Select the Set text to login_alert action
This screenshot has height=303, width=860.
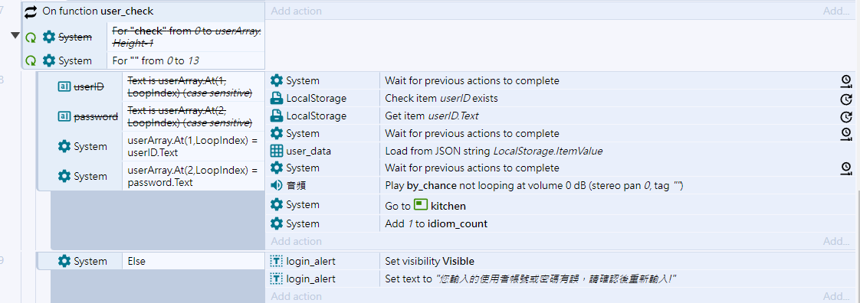tap(560, 279)
